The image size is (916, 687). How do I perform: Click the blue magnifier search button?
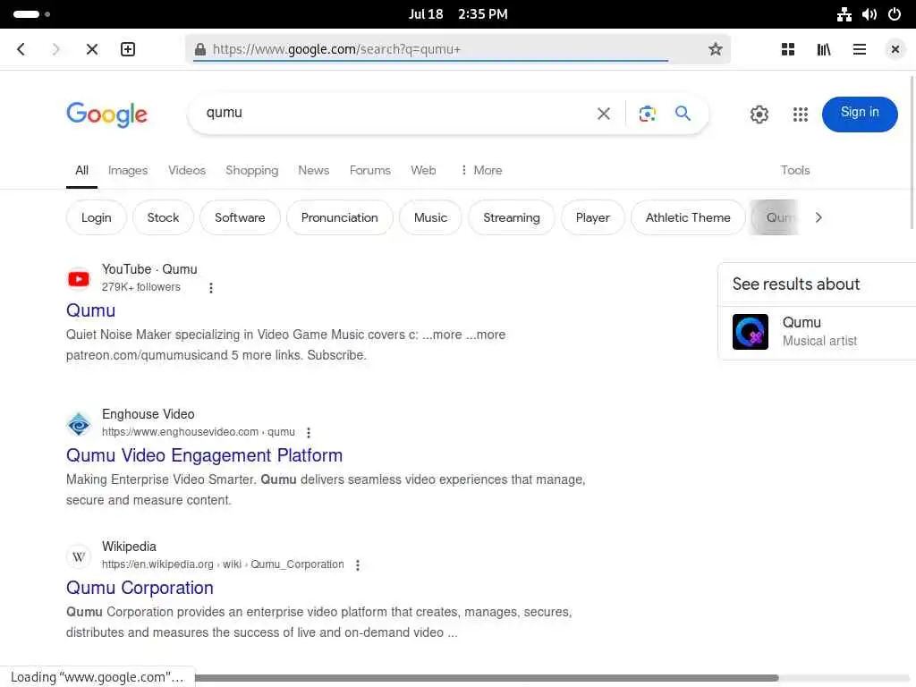[683, 114]
